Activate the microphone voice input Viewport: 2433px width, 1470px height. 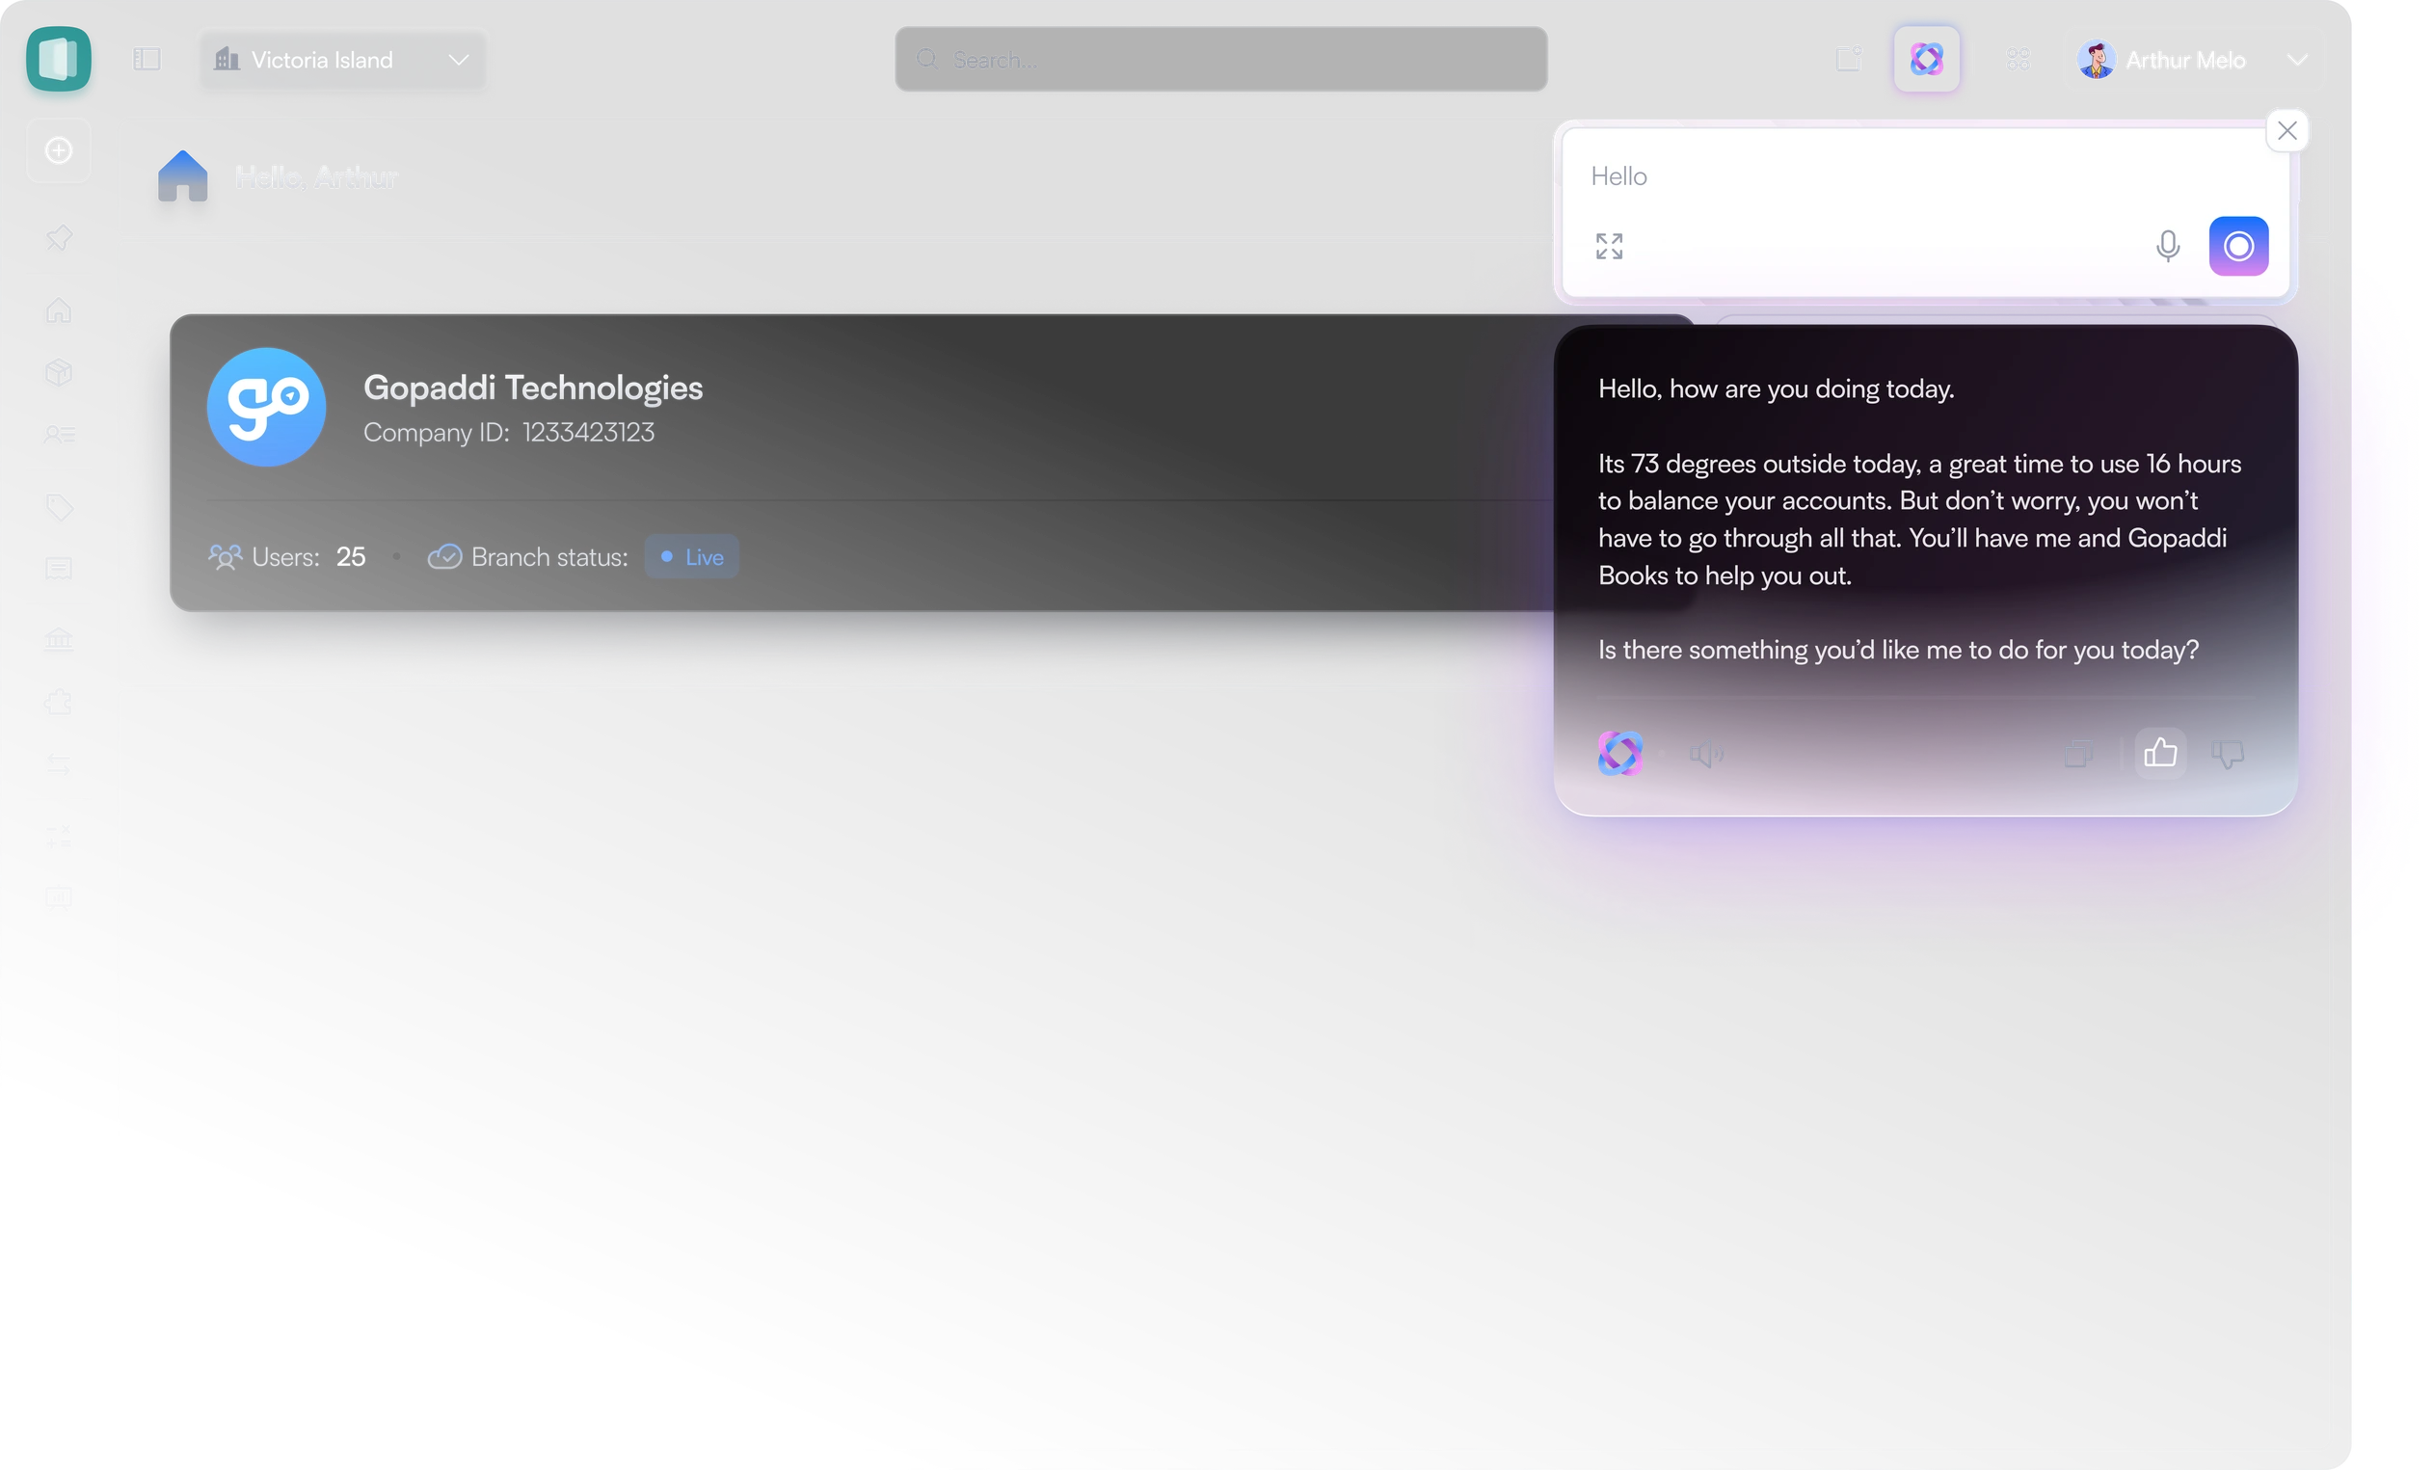(x=2167, y=246)
